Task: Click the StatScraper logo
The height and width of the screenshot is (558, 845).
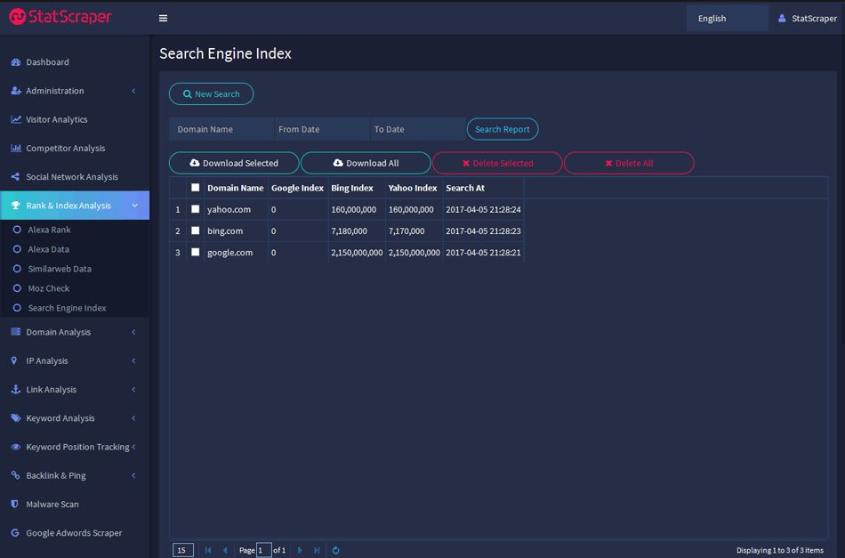Action: (x=60, y=17)
